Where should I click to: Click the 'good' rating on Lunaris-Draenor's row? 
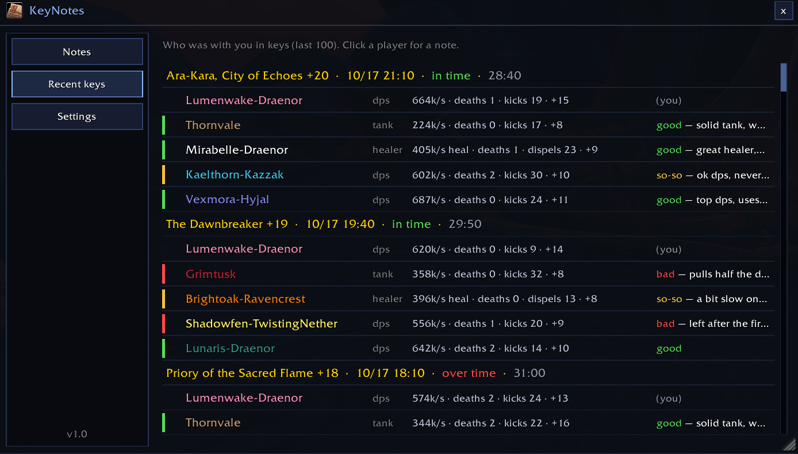[669, 348]
